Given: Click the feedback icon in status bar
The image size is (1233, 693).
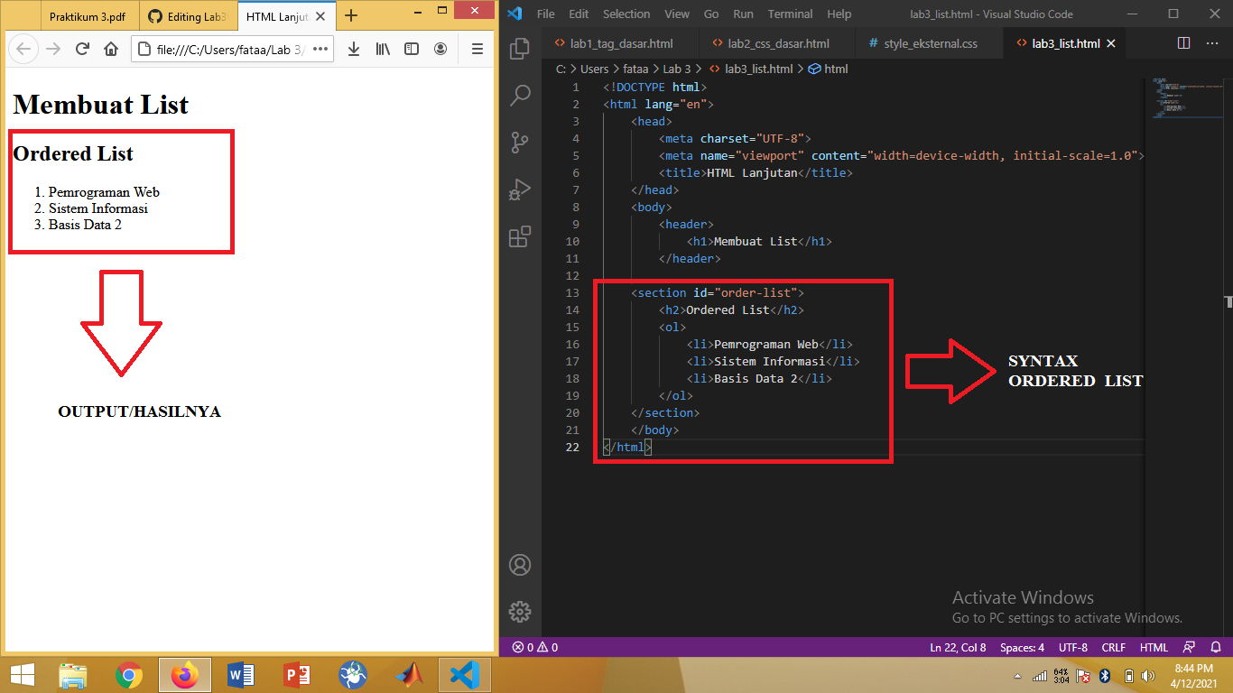Looking at the screenshot, I should [x=1189, y=647].
